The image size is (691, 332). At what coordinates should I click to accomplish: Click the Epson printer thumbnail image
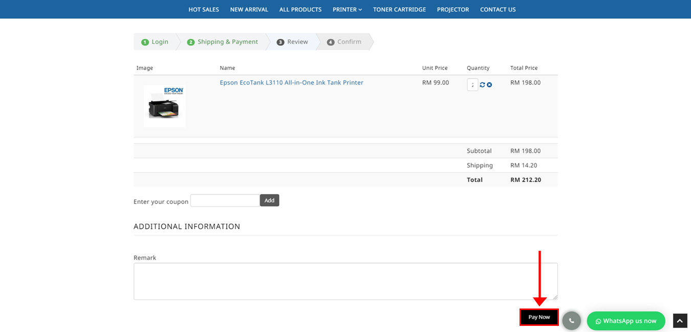[164, 106]
